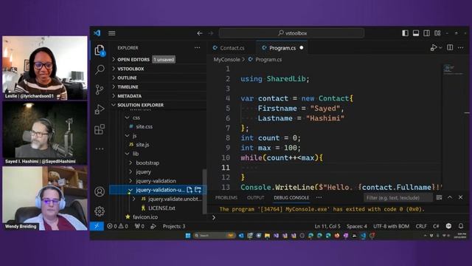Image resolution: width=472 pixels, height=266 pixels.
Task: Click Projects: 3 in status bar
Action: (174, 226)
